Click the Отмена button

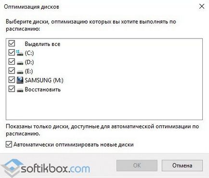point(182,165)
